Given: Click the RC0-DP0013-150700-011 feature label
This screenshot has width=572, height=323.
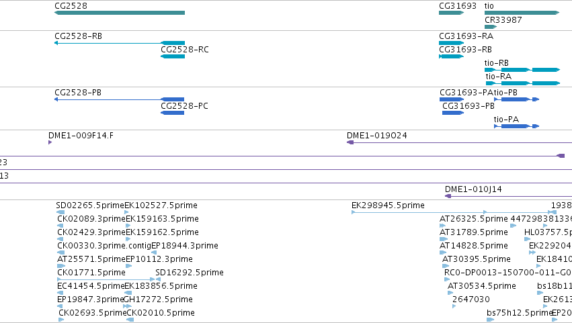Looking at the screenshot, I should 507,273.
